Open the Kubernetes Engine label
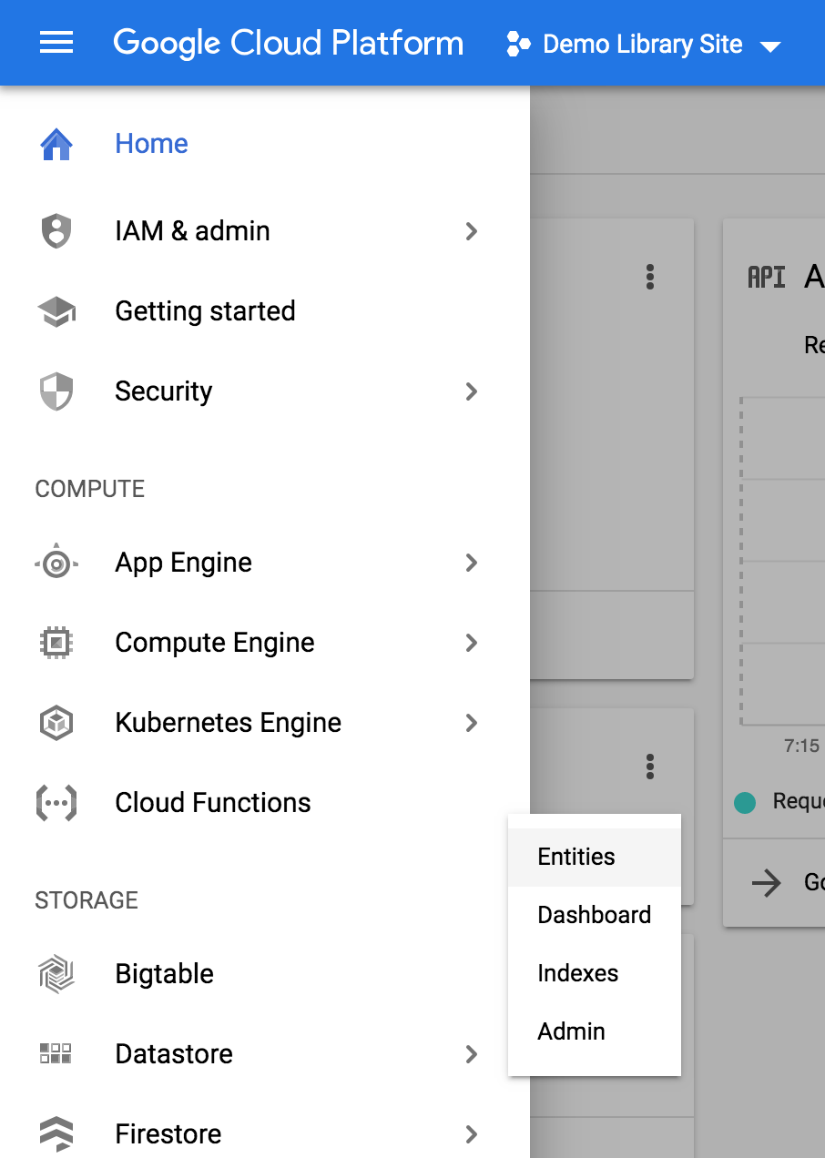Screen dimensions: 825x1158 click(x=229, y=723)
